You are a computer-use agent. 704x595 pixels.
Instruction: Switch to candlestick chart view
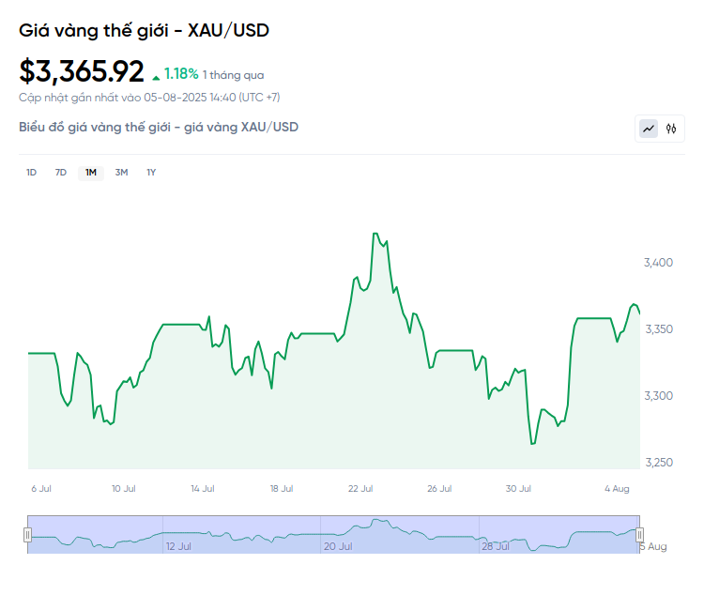(671, 129)
